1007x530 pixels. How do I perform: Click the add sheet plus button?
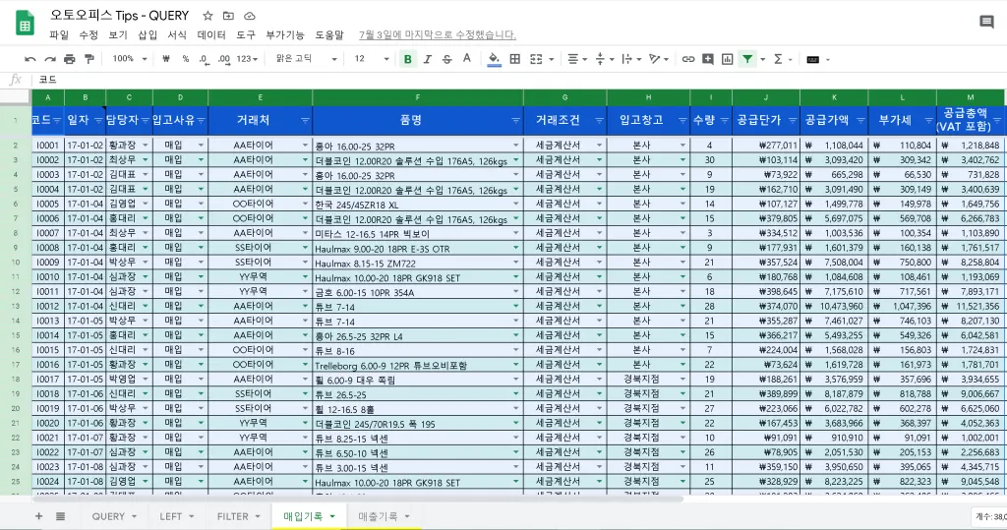(x=39, y=516)
